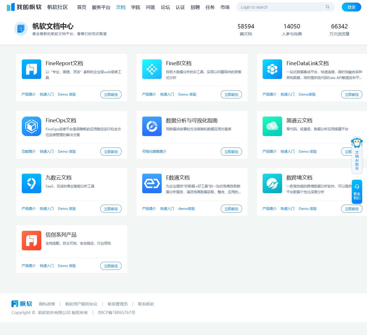Open Demo体验 under FineDataLink文档

click(x=307, y=94)
